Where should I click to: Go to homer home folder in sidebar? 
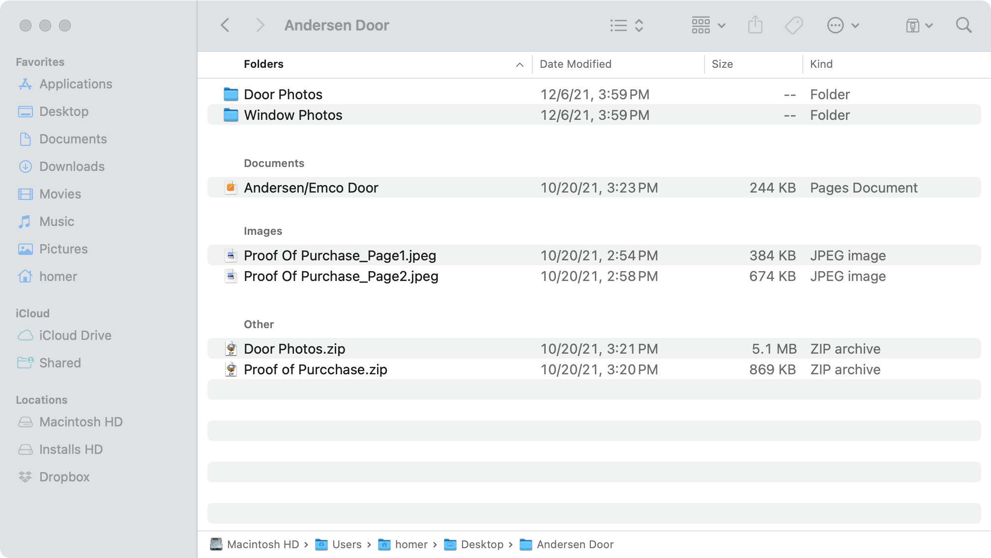click(58, 277)
